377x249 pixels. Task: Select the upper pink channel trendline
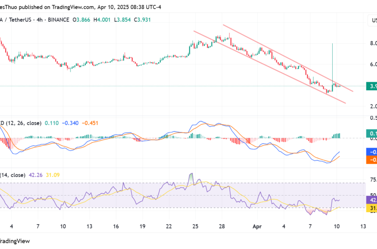288,58
